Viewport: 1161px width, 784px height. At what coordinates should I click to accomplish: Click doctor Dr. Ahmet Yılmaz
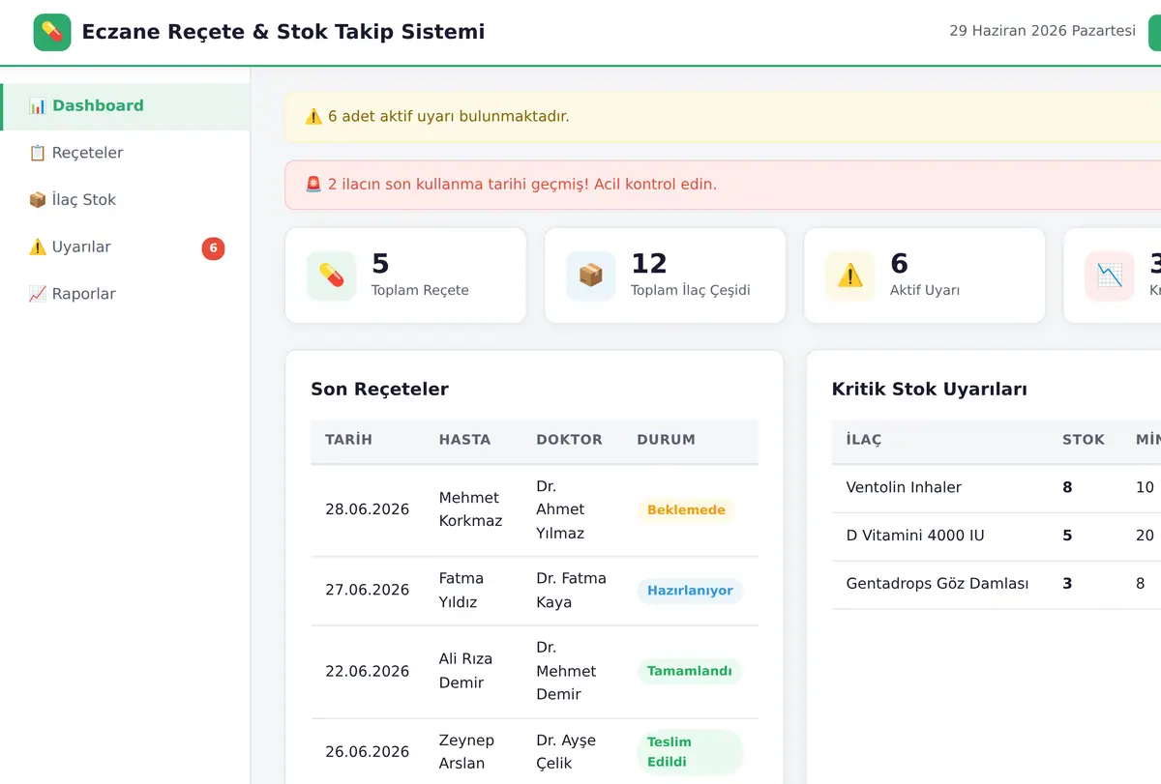tap(560, 509)
